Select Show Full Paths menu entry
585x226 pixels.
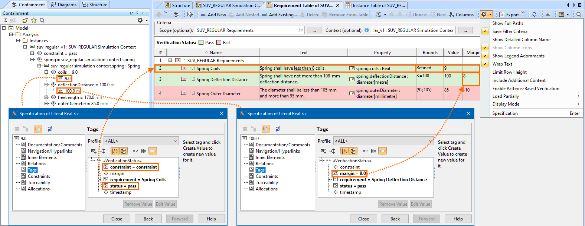click(x=507, y=23)
